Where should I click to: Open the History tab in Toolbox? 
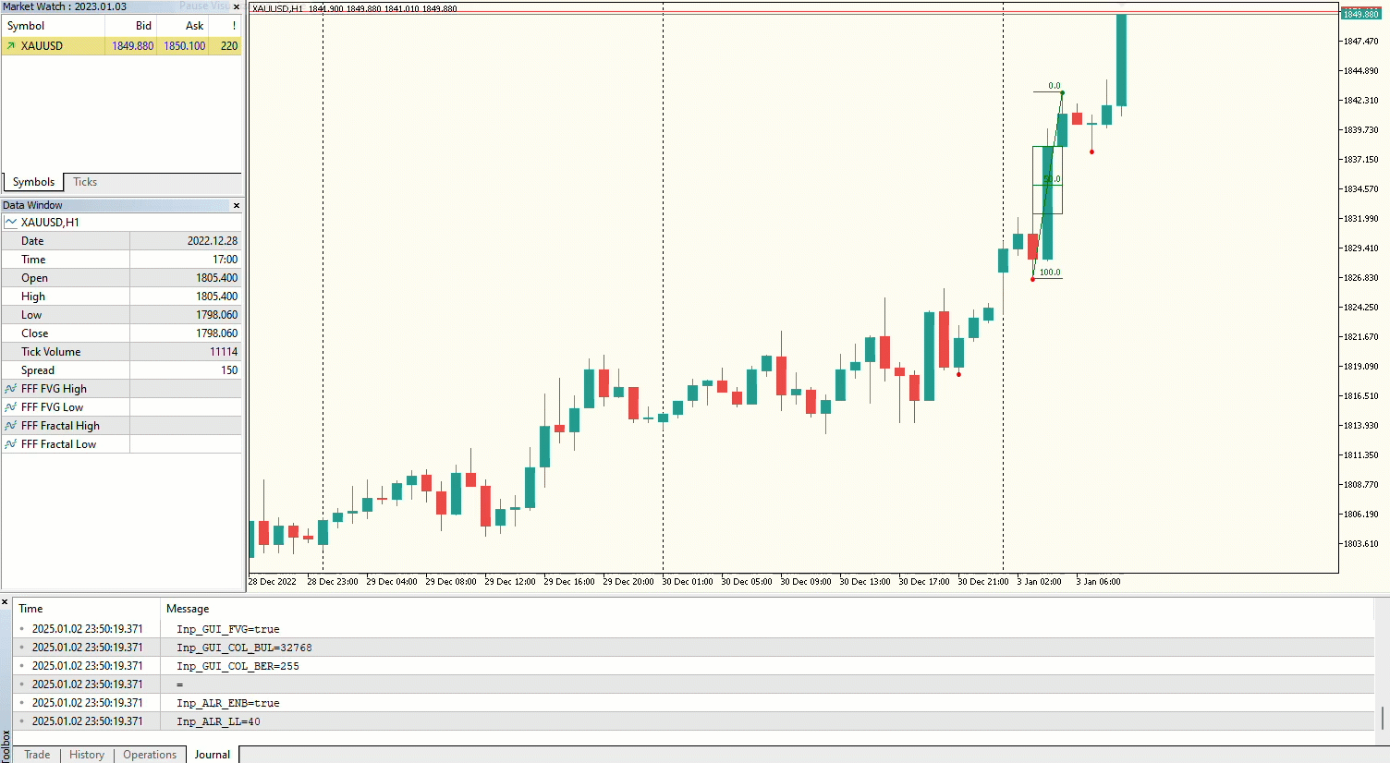point(87,755)
